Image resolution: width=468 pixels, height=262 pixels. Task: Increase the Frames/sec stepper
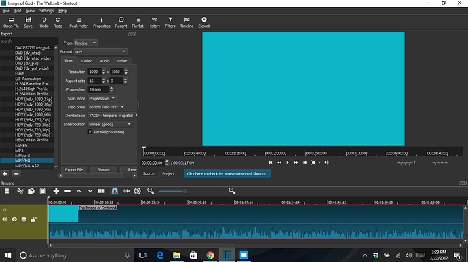(111, 88)
